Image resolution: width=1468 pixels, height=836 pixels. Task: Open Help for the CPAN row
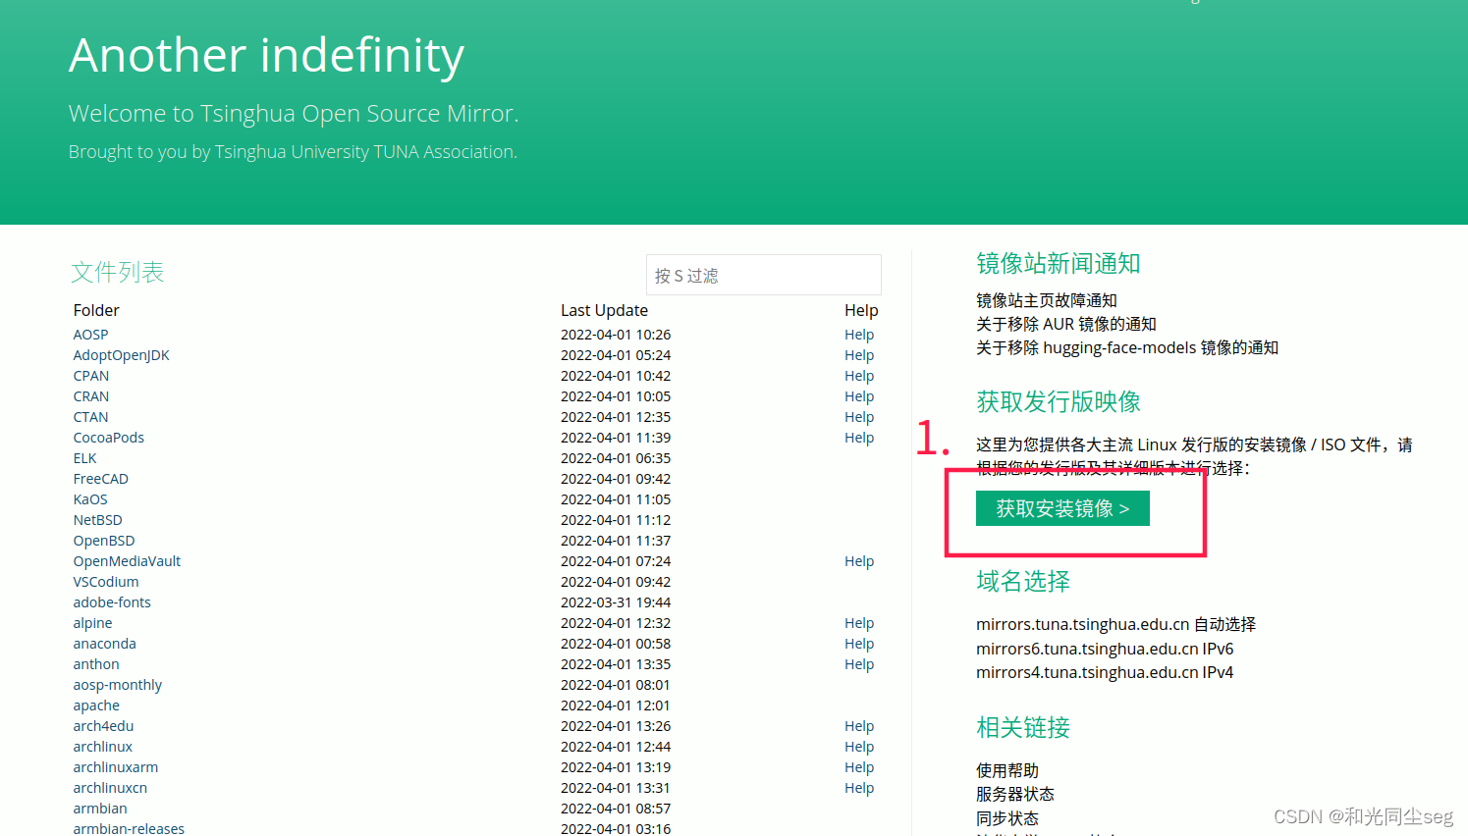[x=859, y=376]
